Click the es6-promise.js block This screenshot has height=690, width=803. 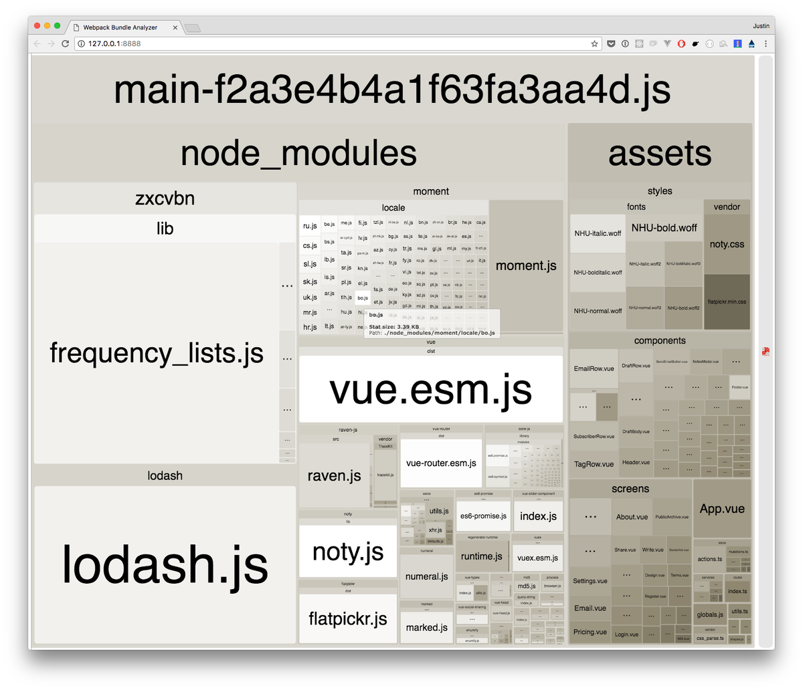click(x=483, y=516)
